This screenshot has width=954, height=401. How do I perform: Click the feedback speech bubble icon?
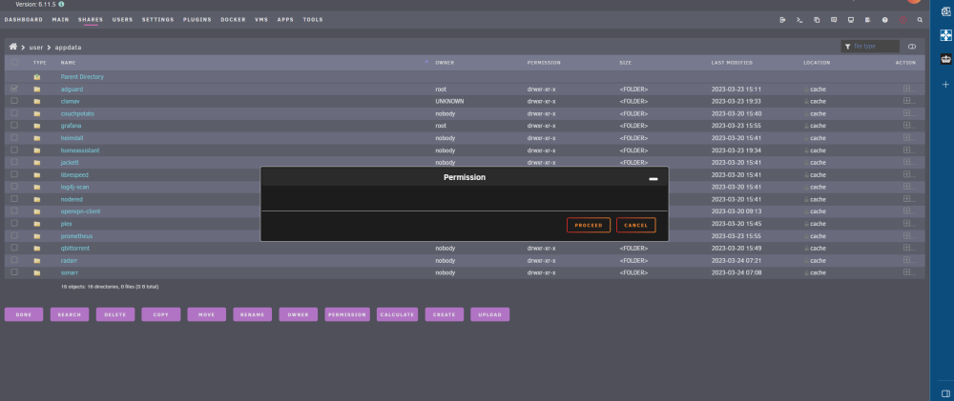834,20
